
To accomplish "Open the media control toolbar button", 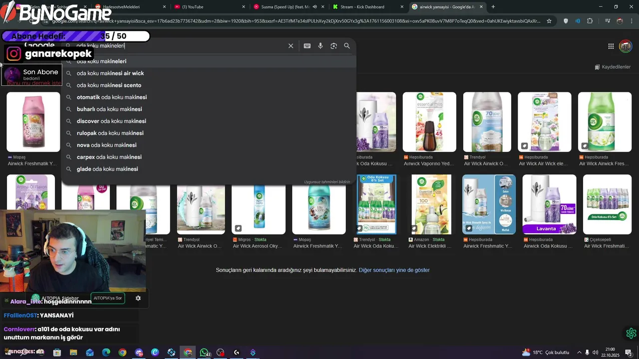I will pyautogui.click(x=608, y=21).
